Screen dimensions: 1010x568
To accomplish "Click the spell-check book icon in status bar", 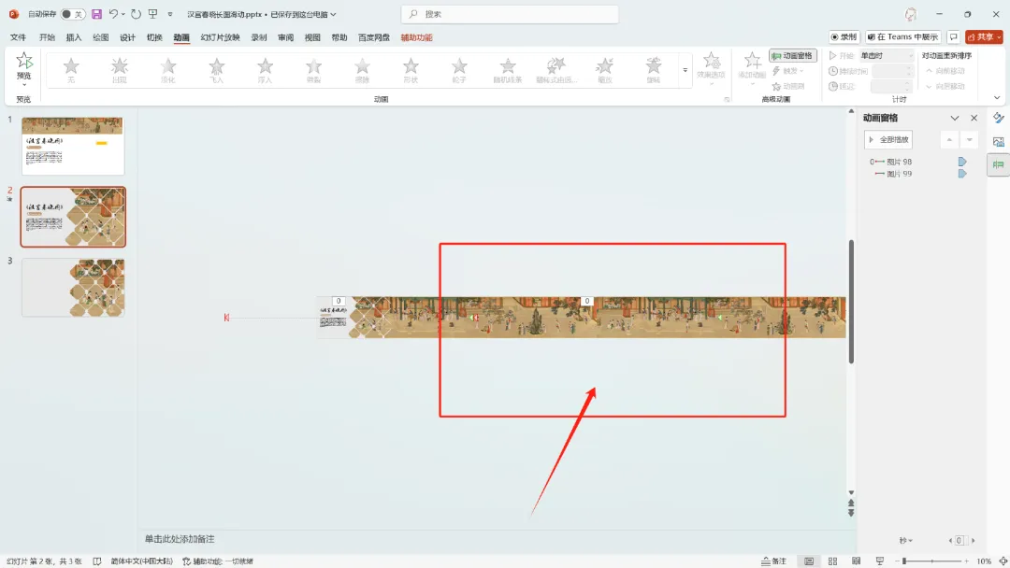I will click(x=96, y=561).
